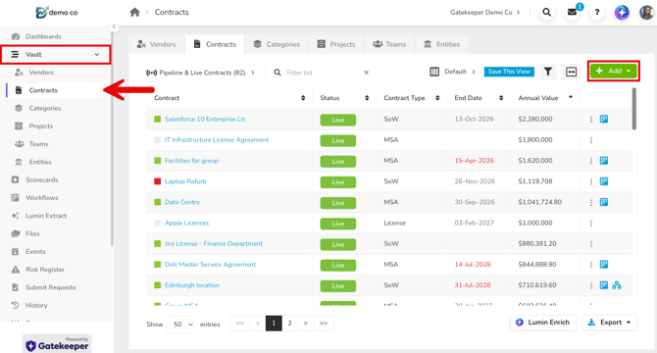The width and height of the screenshot is (657, 353).
Task: Collapse the sidebar with the chevron handle
Action: click(114, 26)
